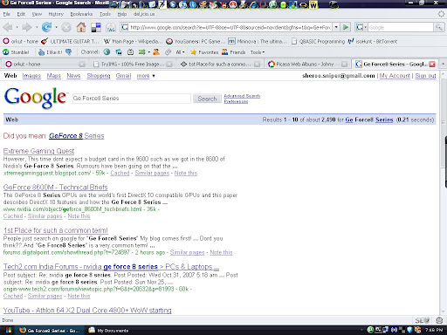Close the Ge Force8 Series tab

click(432, 64)
